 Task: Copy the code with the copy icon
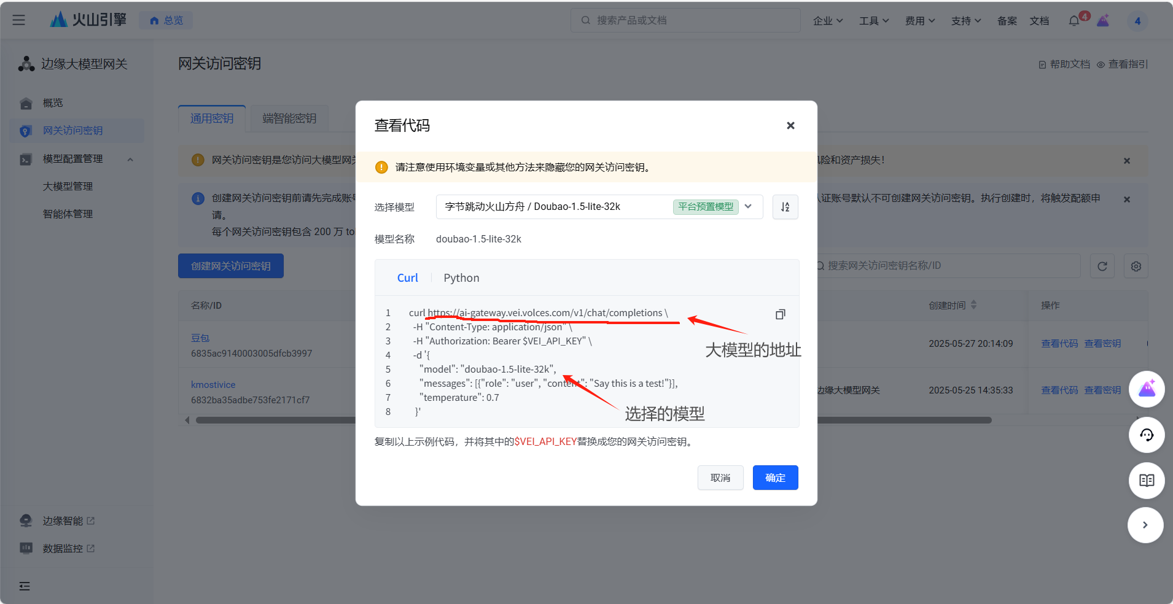(x=780, y=314)
